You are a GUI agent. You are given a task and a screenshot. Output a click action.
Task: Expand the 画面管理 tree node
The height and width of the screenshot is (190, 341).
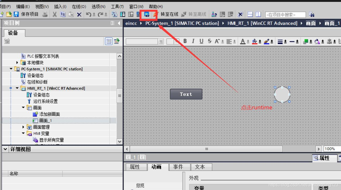(23, 127)
